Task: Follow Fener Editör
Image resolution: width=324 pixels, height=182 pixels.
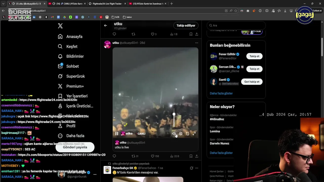Action: (x=254, y=56)
